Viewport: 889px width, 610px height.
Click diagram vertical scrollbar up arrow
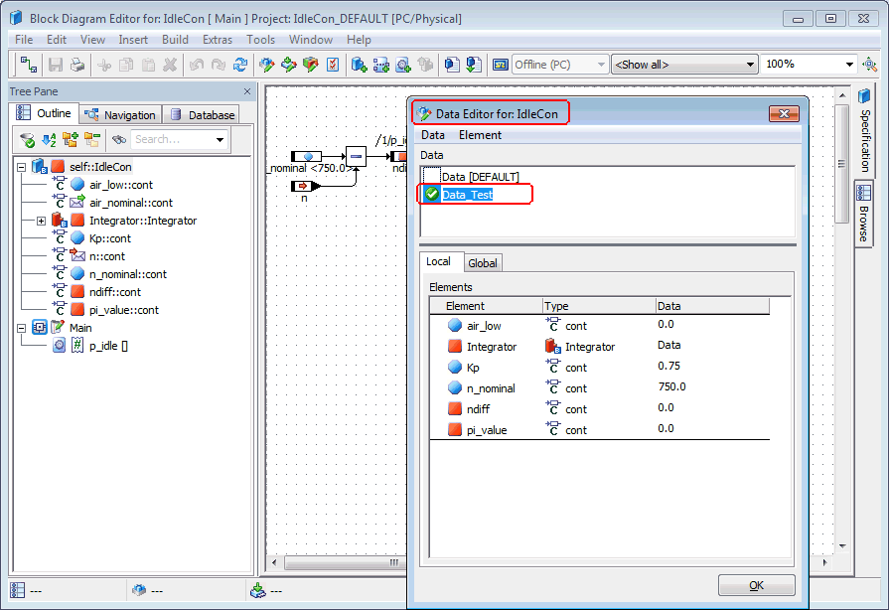842,95
